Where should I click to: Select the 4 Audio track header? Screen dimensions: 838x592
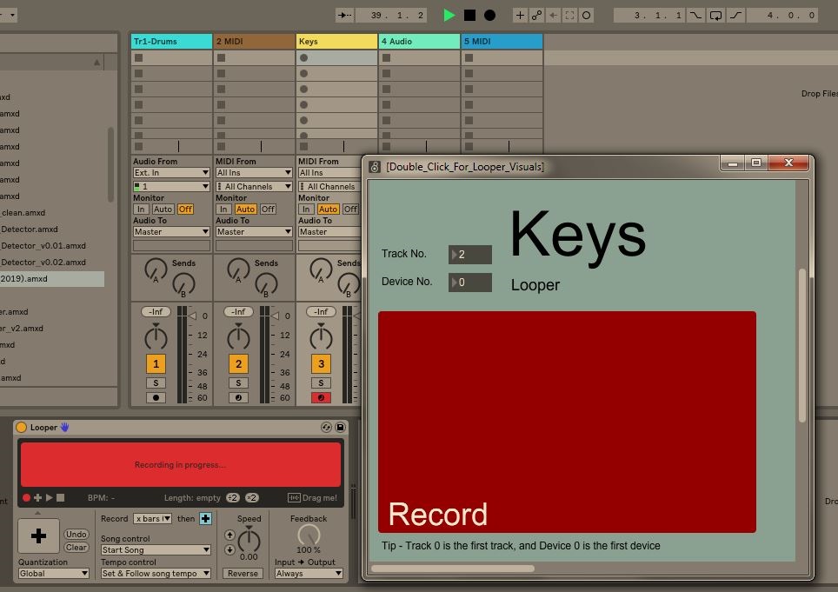tap(419, 41)
